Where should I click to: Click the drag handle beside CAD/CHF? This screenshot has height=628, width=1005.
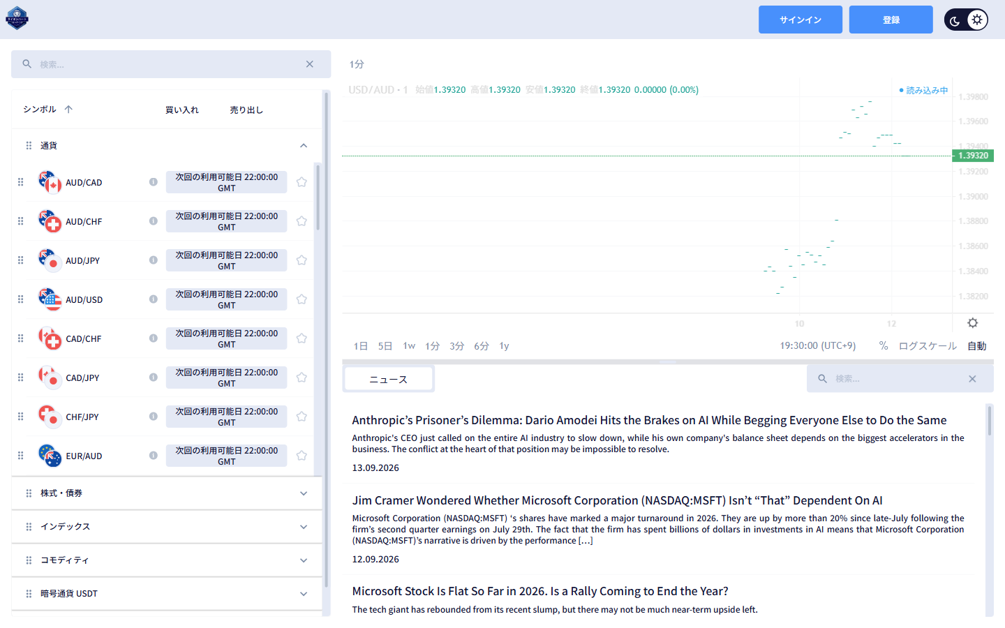pos(21,338)
